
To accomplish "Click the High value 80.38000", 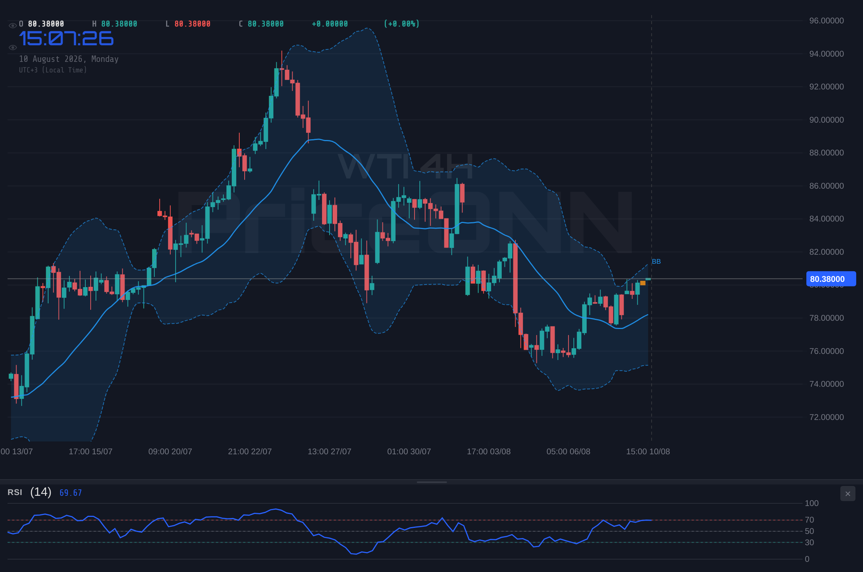I will (119, 24).
